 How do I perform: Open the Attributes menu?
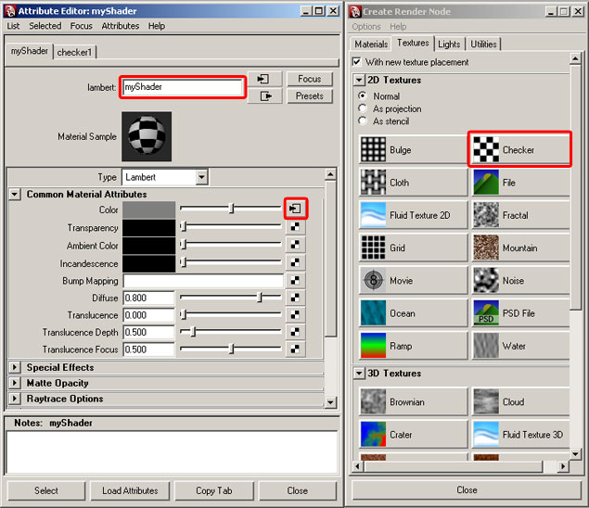pyautogui.click(x=121, y=26)
